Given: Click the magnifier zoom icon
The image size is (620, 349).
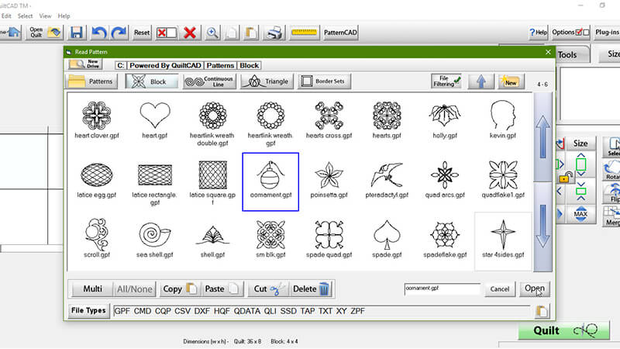Looking at the screenshot, I should [211, 33].
